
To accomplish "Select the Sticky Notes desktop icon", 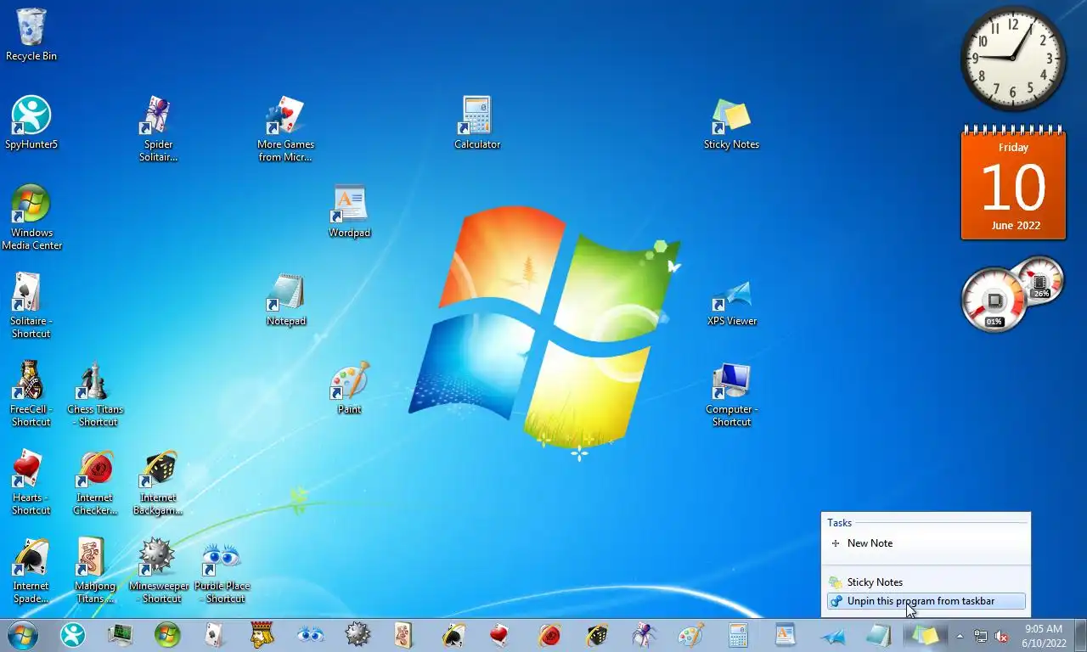I will click(x=731, y=122).
